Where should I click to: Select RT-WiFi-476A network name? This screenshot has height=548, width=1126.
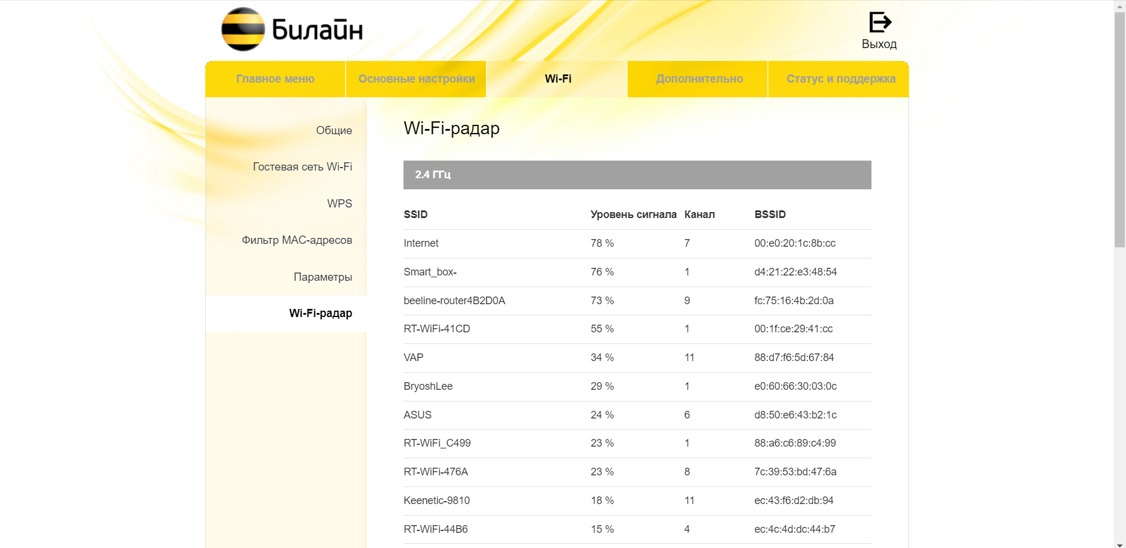pyautogui.click(x=435, y=472)
